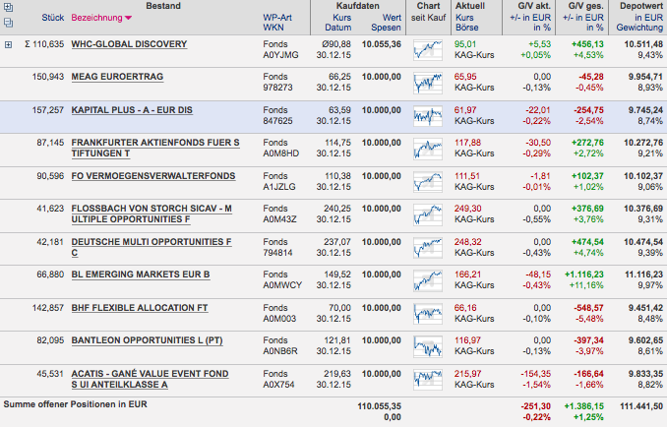Click Depotwert 10.511,48 in WHC-GLOBAL row
Screen dimensions: 667x427
click(643, 44)
